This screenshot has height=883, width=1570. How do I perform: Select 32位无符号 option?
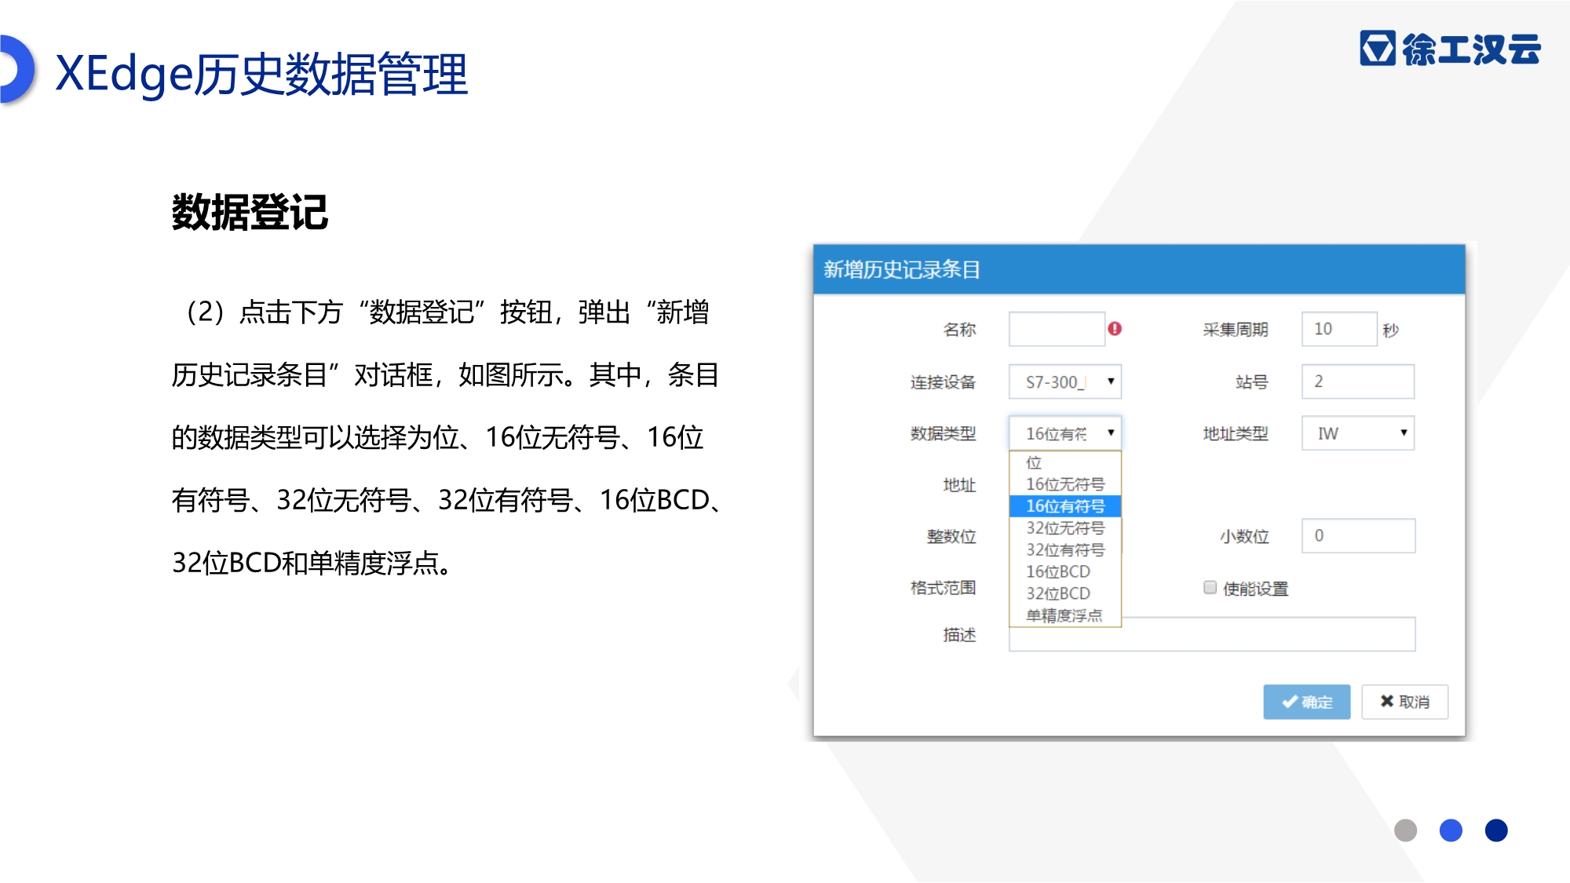tap(1065, 528)
